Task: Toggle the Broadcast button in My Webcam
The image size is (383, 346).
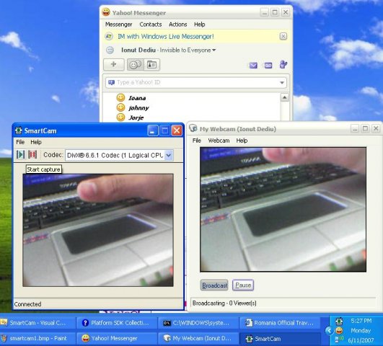Action: [x=214, y=285]
